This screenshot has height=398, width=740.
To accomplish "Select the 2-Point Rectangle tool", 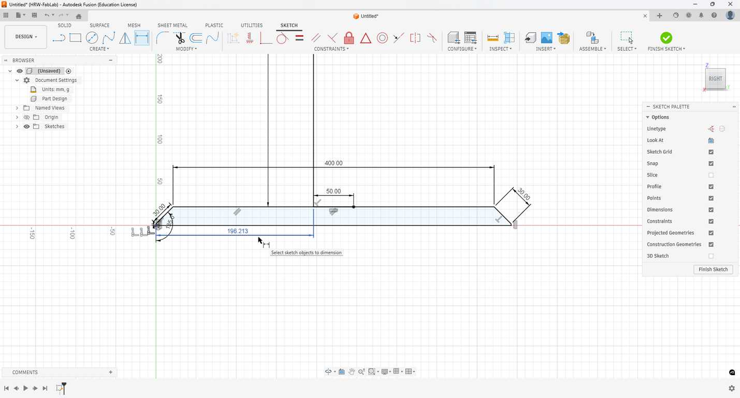I will tap(76, 38).
